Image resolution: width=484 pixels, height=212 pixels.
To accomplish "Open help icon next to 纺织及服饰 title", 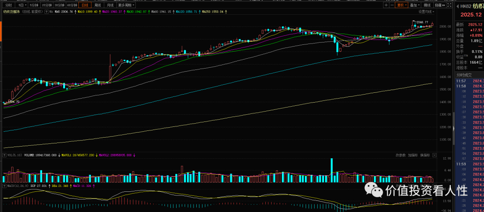I will pyautogui.click(x=46, y=12).
